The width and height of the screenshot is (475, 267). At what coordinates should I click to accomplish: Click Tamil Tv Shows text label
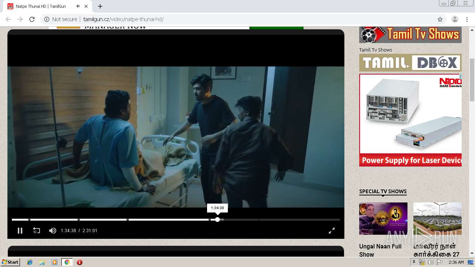coord(376,50)
